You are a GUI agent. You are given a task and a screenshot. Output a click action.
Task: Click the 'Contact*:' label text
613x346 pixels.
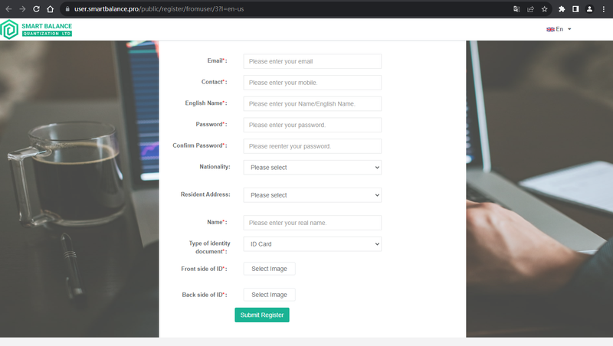[215, 82]
